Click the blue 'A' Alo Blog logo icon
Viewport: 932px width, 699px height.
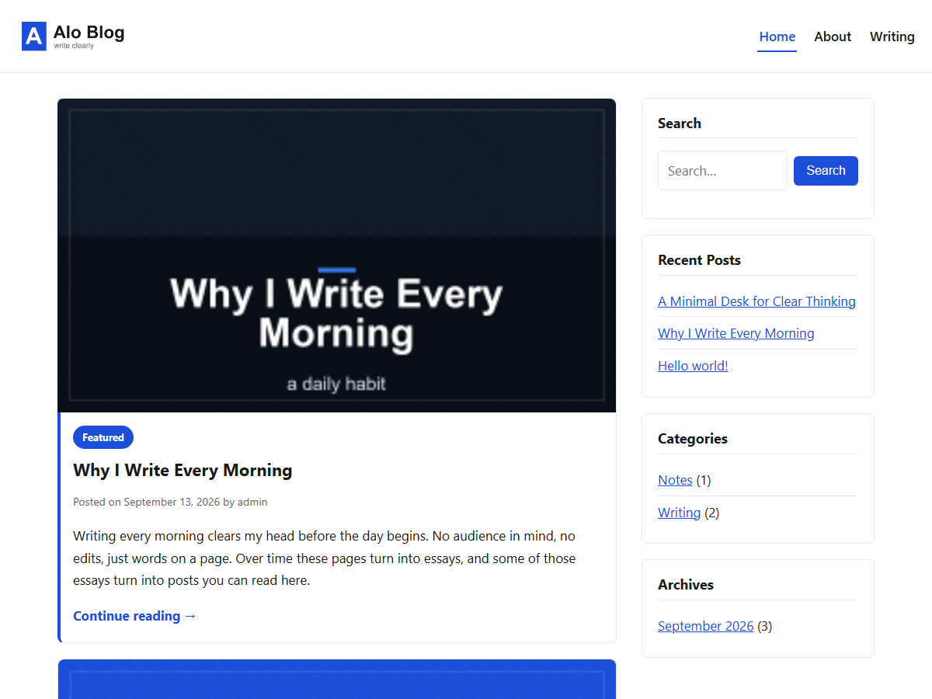pyautogui.click(x=34, y=37)
